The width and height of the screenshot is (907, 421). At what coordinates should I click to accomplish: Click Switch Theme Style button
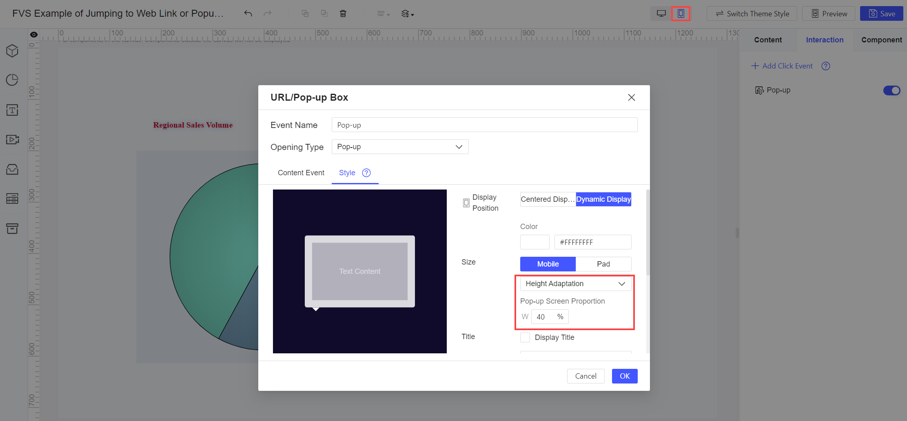tap(752, 14)
